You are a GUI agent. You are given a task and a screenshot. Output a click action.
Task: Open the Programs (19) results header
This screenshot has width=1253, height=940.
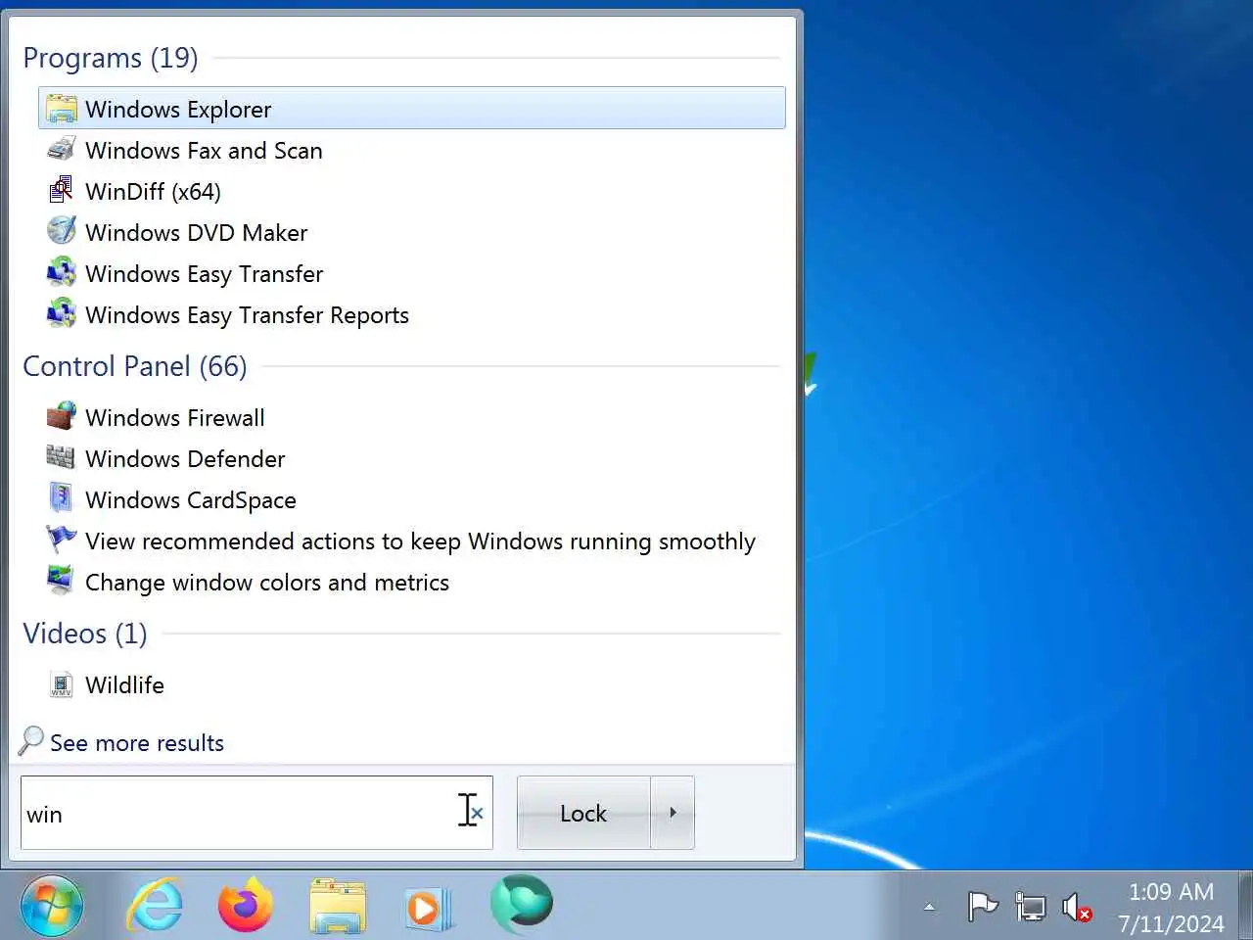(x=111, y=58)
